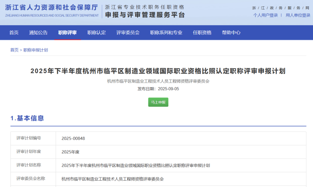Click the 发布日期 2025-09-05 text
313x187 pixels.
(x=158, y=89)
